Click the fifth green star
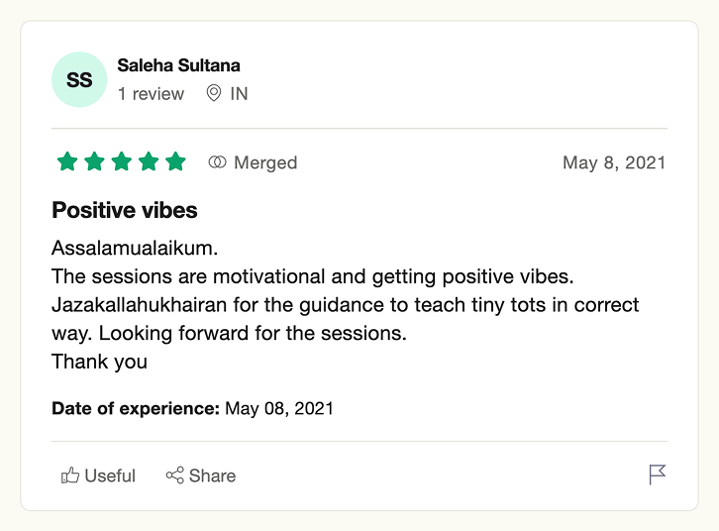Image resolution: width=719 pixels, height=531 pixels. [x=175, y=161]
